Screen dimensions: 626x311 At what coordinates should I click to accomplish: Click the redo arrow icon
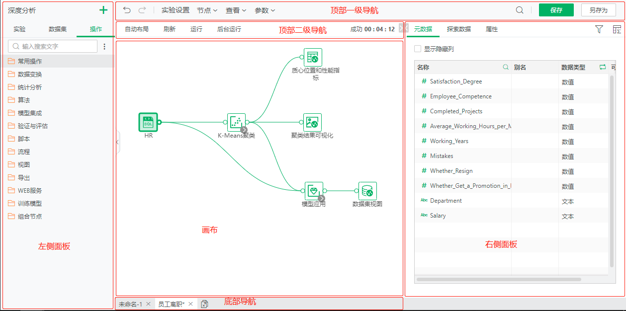(x=142, y=10)
